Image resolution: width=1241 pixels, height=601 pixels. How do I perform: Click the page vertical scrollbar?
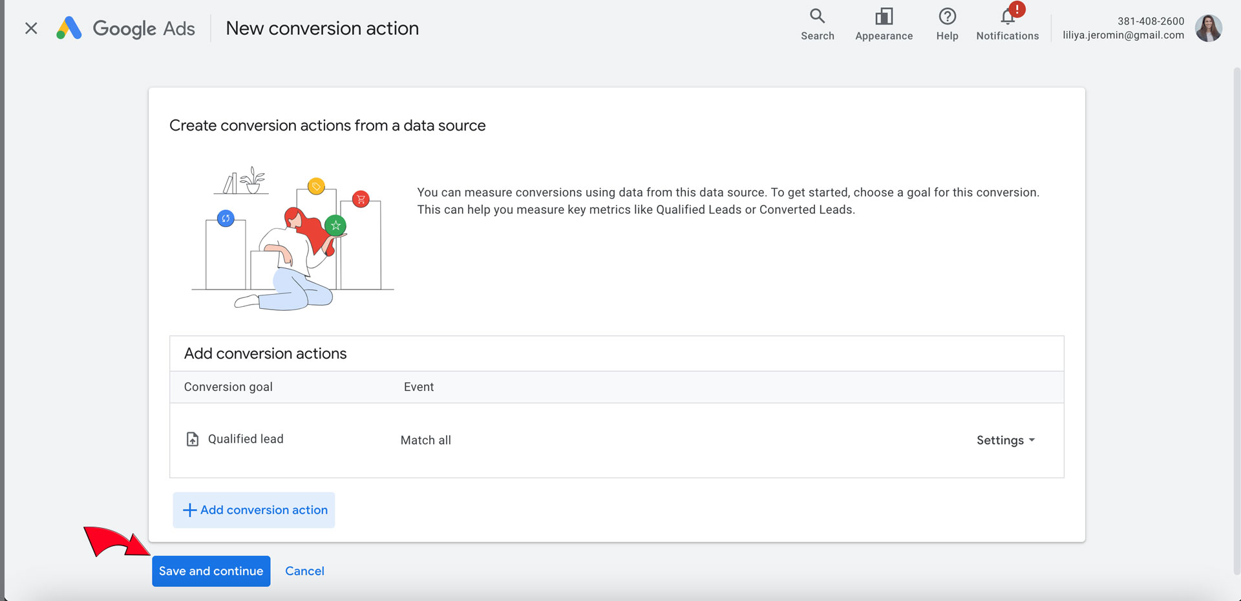[x=1236, y=320]
